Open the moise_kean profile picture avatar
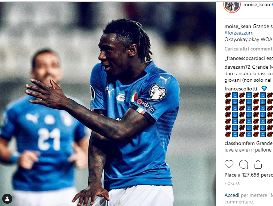This screenshot has height=206, width=273. pyautogui.click(x=232, y=5)
